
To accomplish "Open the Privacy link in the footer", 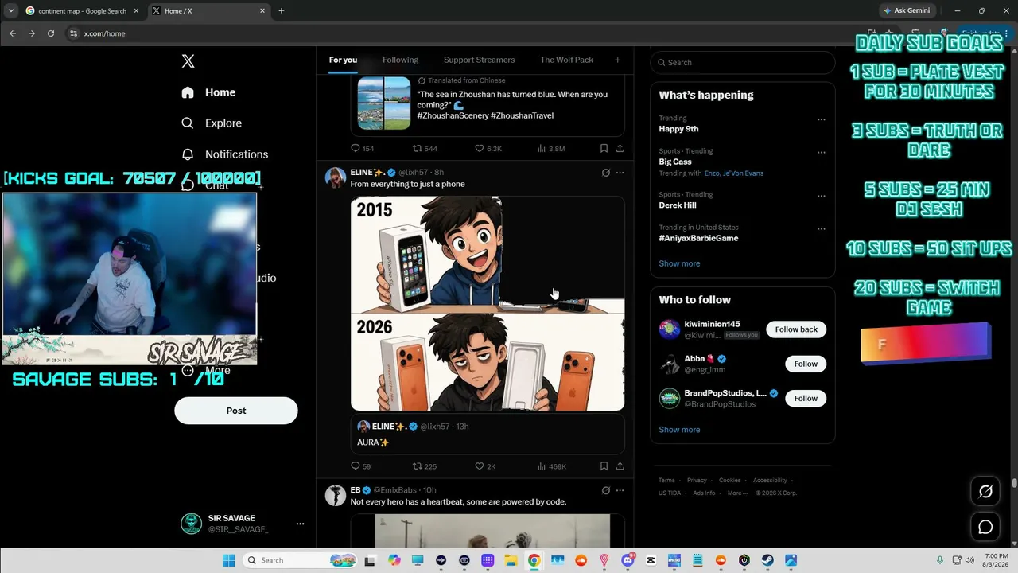I will pos(697,481).
